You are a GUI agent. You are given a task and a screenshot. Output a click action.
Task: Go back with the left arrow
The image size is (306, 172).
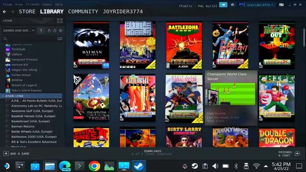click(5, 11)
